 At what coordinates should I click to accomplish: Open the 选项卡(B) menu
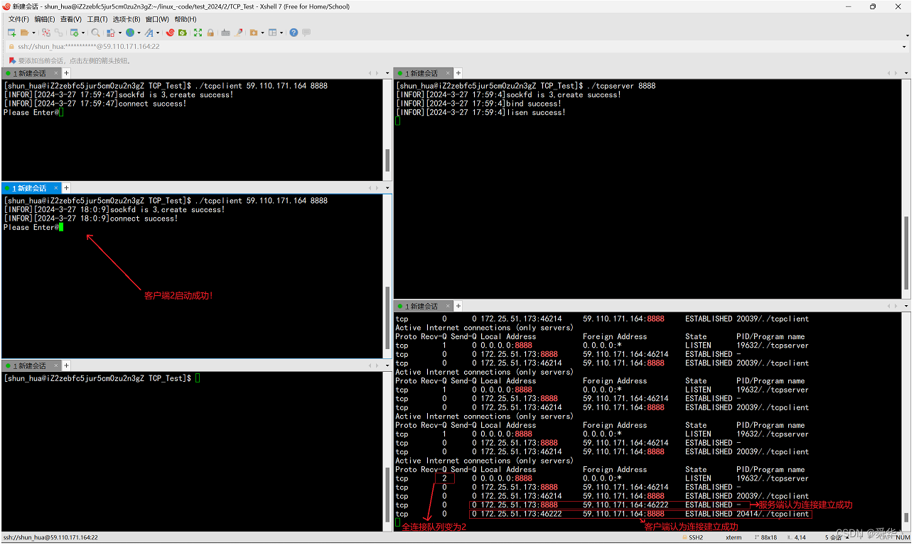pos(127,19)
